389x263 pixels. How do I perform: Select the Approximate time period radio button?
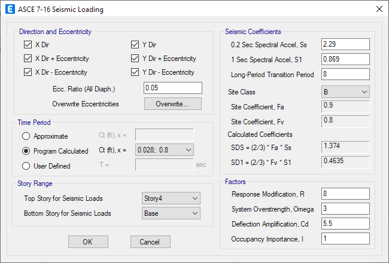click(26, 136)
